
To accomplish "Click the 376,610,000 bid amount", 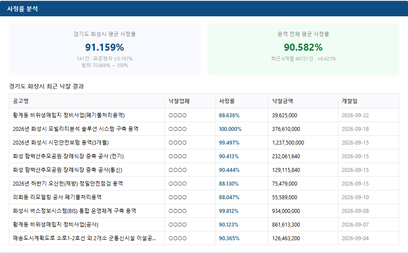I will 286,129.
